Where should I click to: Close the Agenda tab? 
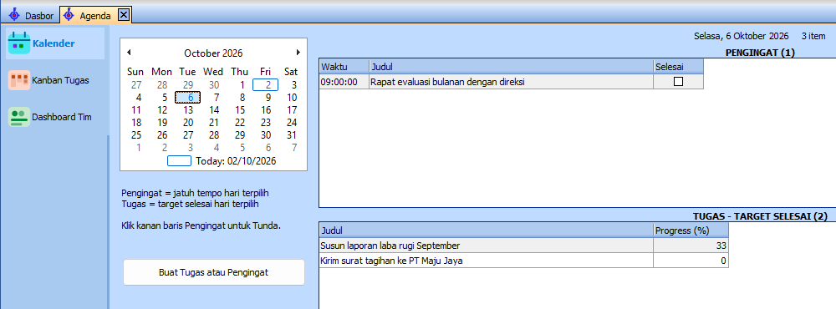coord(123,15)
